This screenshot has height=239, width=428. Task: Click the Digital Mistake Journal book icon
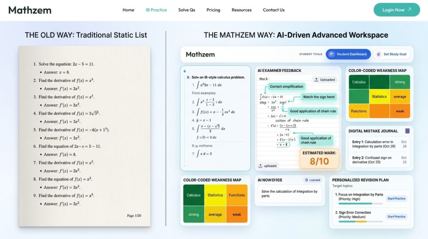(x=407, y=131)
